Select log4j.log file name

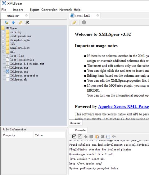click(17, 56)
